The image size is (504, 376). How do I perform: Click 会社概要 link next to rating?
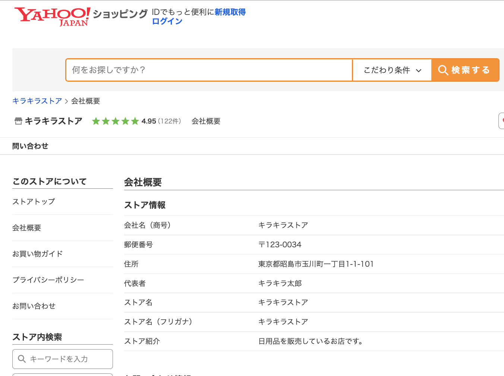tap(206, 121)
